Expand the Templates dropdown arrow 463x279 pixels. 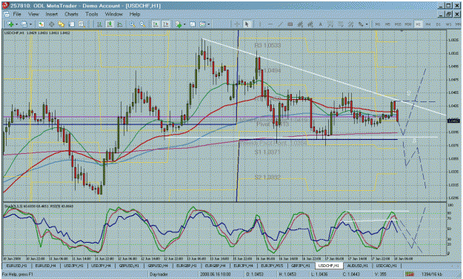point(209,24)
